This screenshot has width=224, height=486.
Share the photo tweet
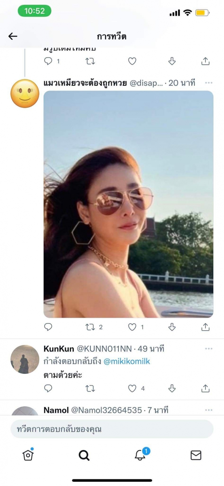[205, 327]
